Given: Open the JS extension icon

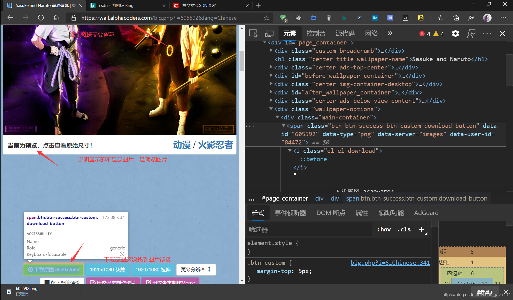Looking at the screenshot, I should click(421, 18).
